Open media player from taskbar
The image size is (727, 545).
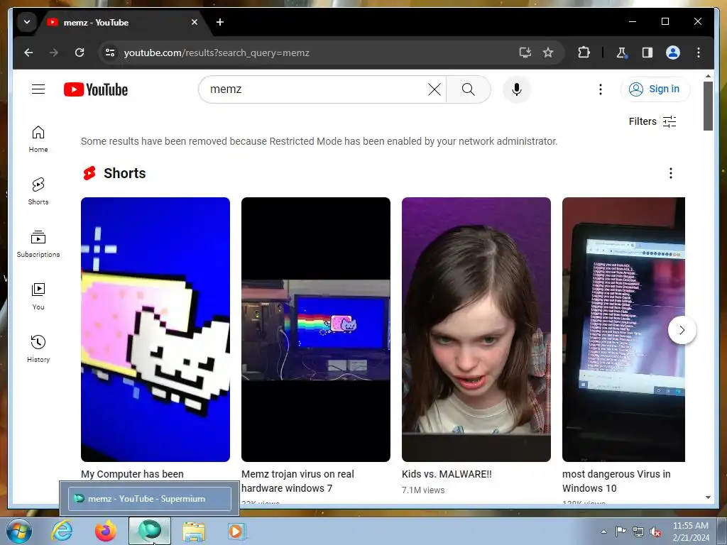pos(236,531)
